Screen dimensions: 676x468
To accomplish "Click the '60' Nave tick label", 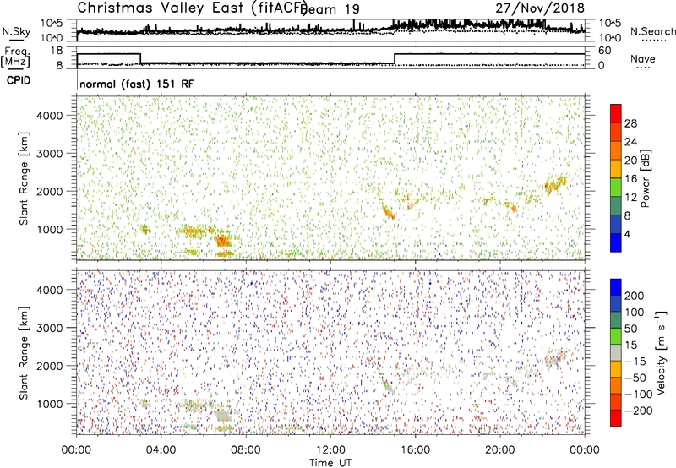I will 604,51.
